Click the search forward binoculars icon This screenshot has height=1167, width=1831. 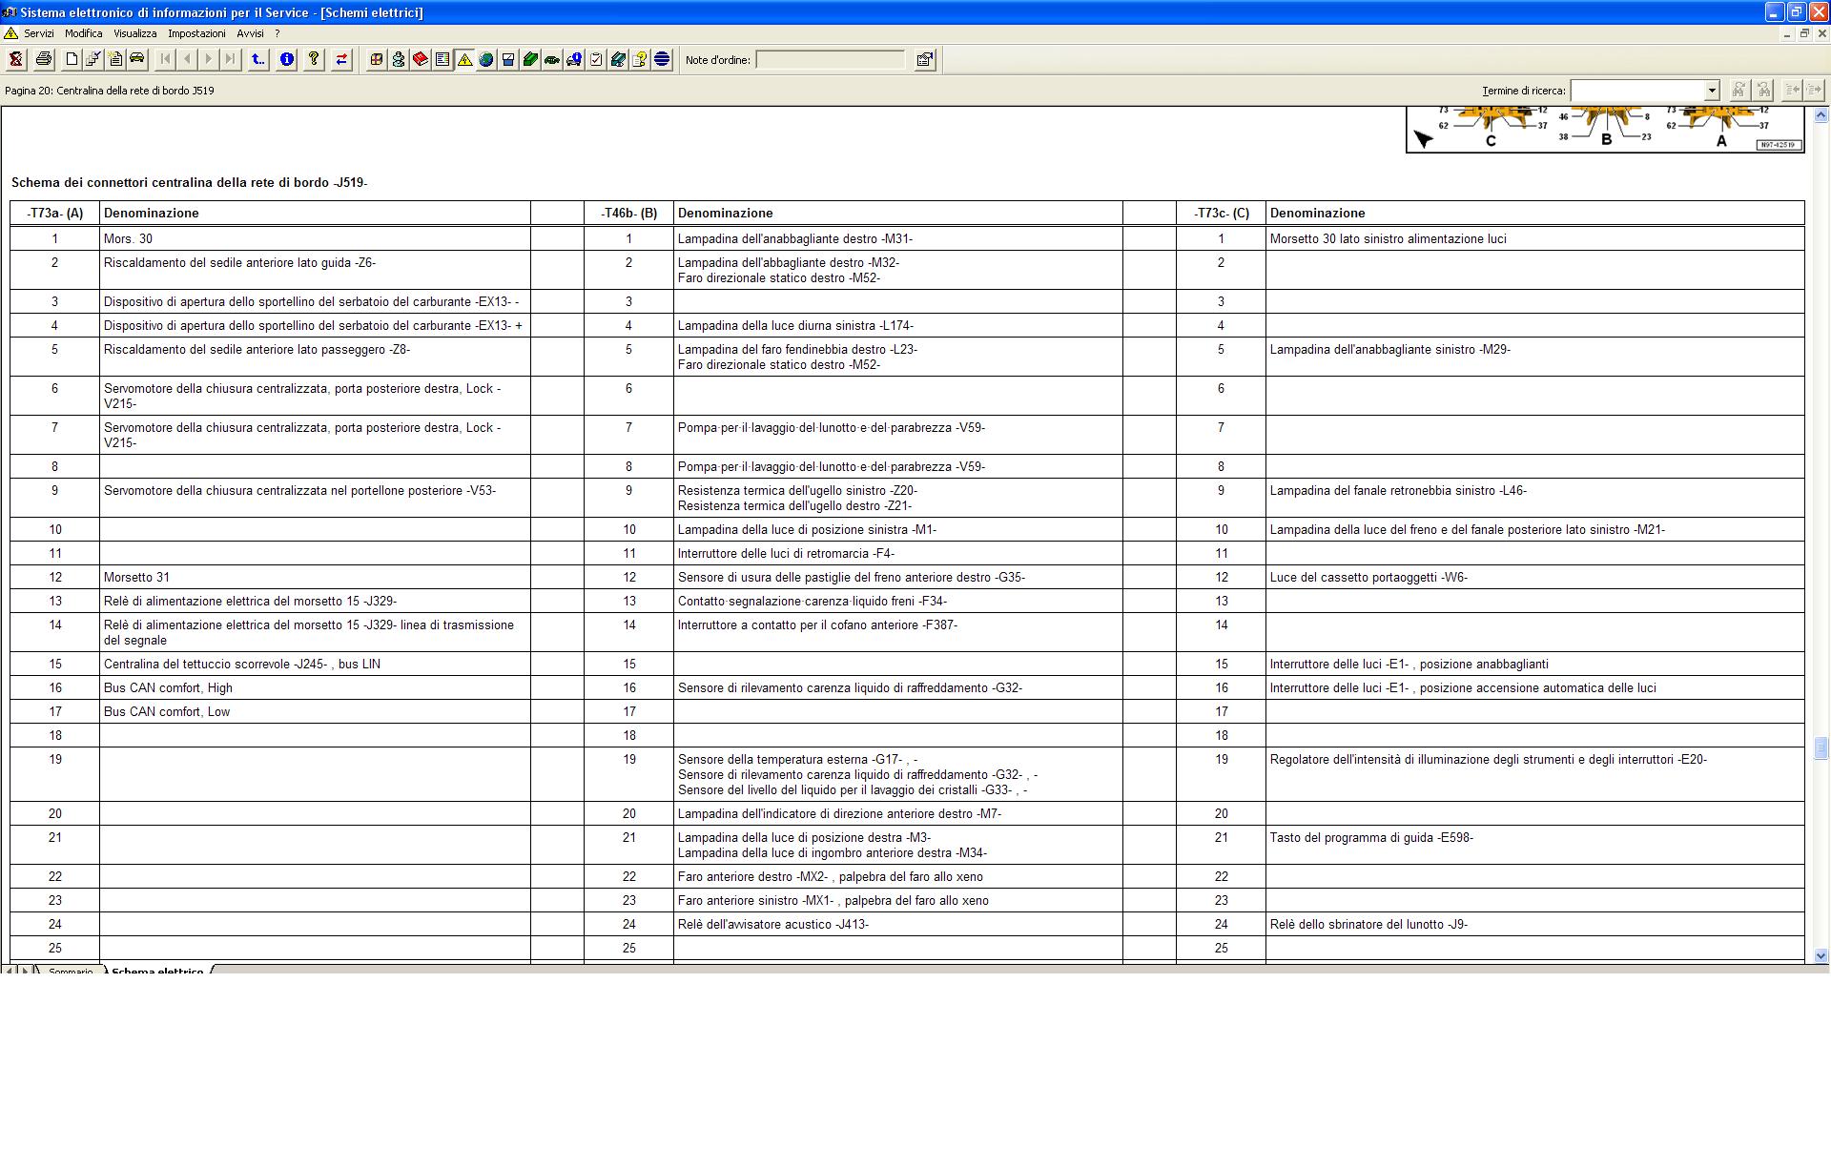coord(1738,90)
